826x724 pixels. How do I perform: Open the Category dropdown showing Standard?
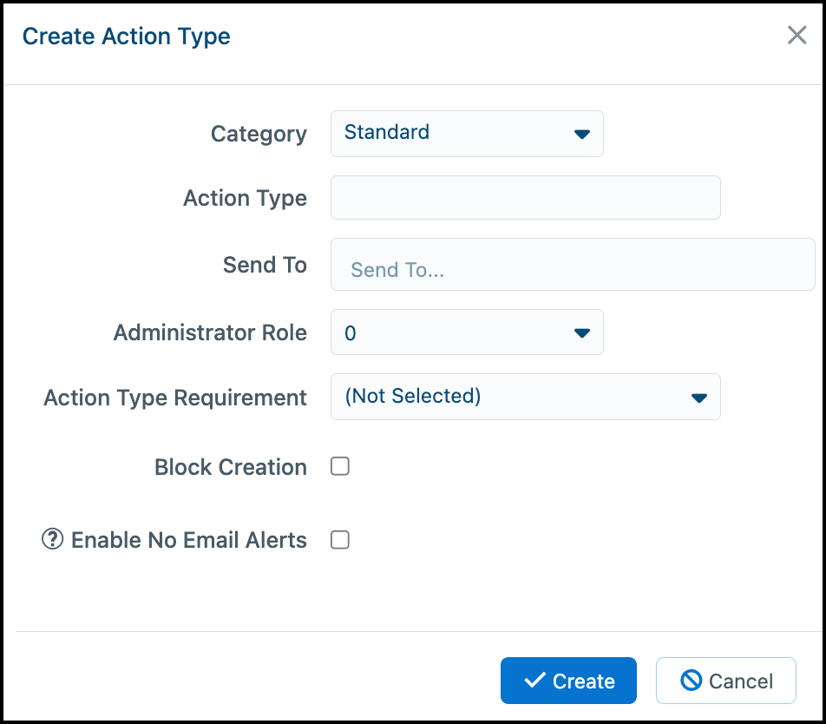point(467,134)
